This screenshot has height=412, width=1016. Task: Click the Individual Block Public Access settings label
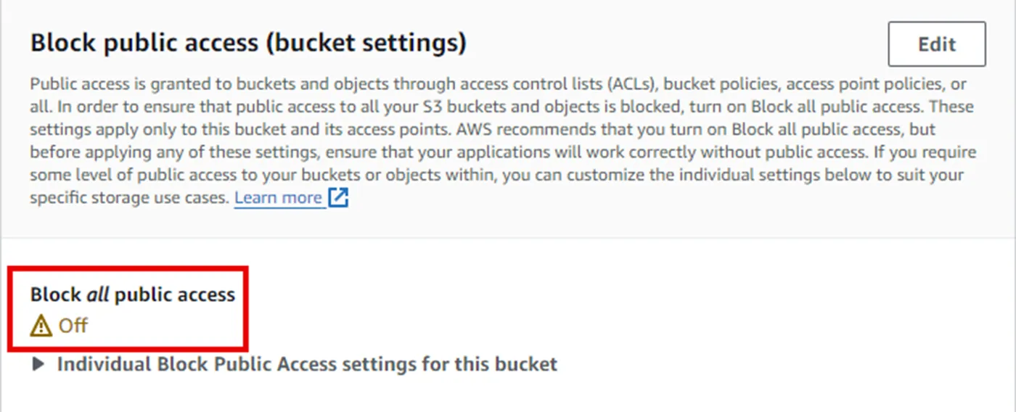click(307, 363)
